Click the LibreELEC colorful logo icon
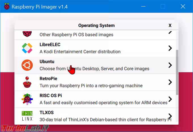193x132 pixels. tap(27, 48)
